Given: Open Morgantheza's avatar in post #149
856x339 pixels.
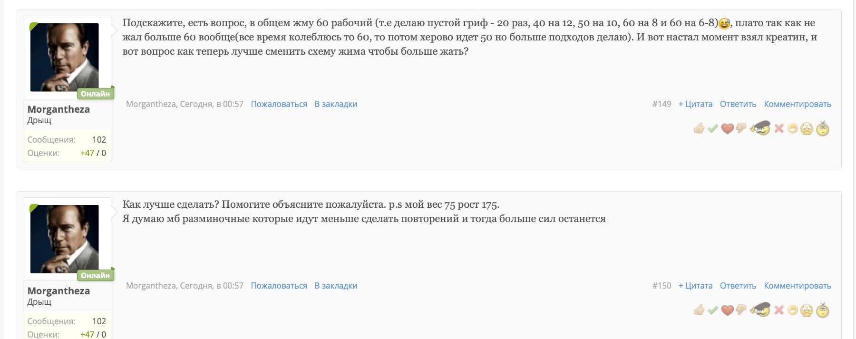Looking at the screenshot, I should click(x=65, y=58).
